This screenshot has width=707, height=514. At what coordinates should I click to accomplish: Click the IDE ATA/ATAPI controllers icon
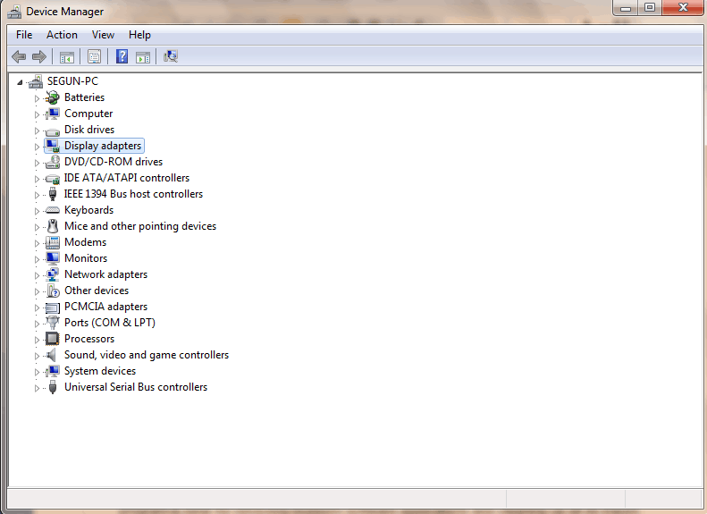point(53,179)
